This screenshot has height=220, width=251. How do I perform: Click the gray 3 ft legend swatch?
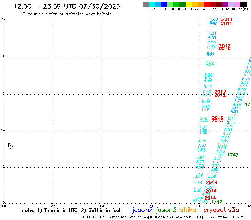[146, 4]
